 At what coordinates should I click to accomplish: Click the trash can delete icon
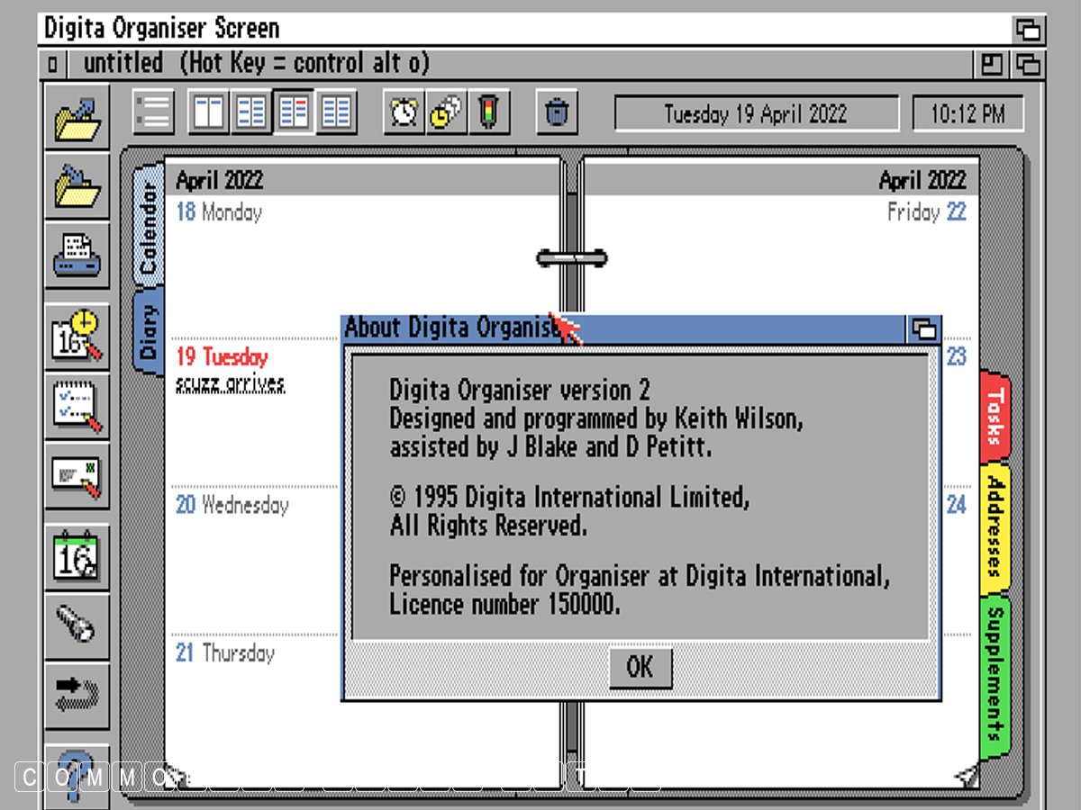tap(557, 112)
